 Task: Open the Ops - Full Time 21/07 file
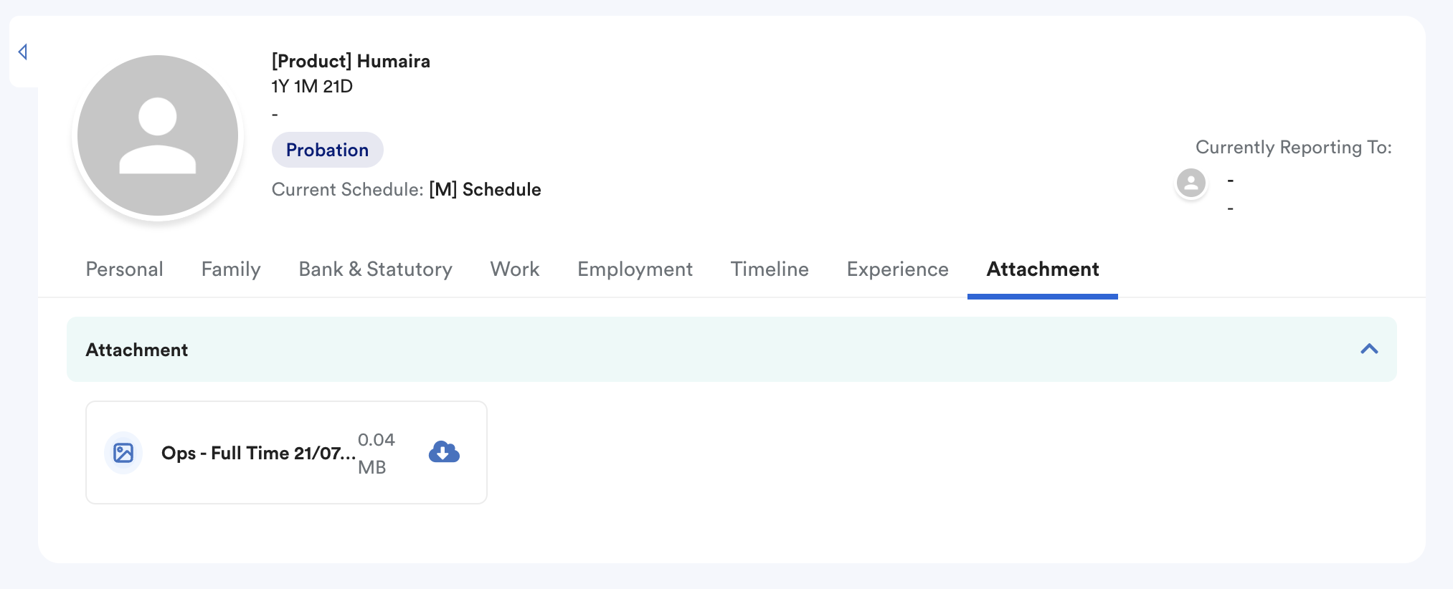tap(259, 454)
